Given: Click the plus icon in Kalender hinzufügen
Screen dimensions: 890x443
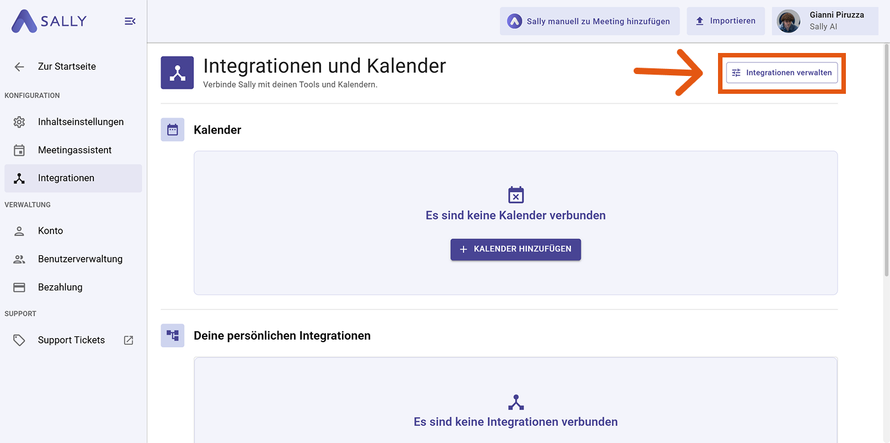Looking at the screenshot, I should coord(464,250).
